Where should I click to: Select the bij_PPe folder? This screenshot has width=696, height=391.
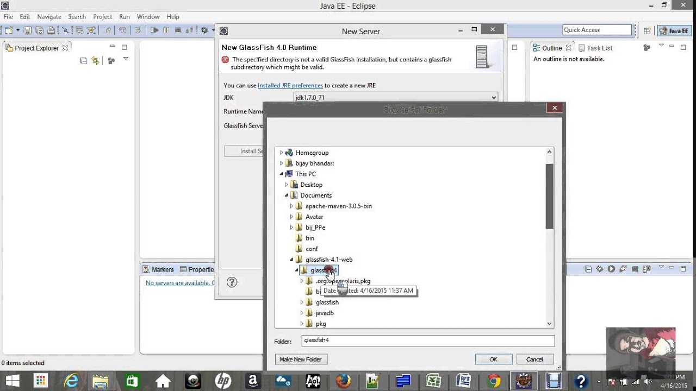(x=315, y=228)
